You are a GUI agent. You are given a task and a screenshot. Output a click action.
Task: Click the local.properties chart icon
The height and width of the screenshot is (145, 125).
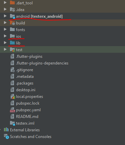pos(13,97)
